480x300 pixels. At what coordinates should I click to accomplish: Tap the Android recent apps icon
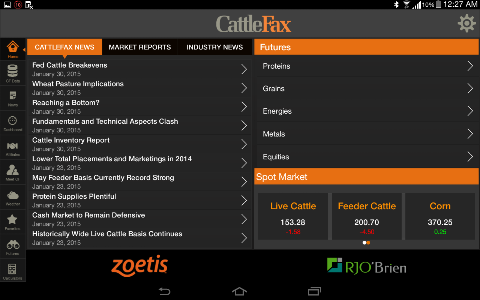[314, 291]
